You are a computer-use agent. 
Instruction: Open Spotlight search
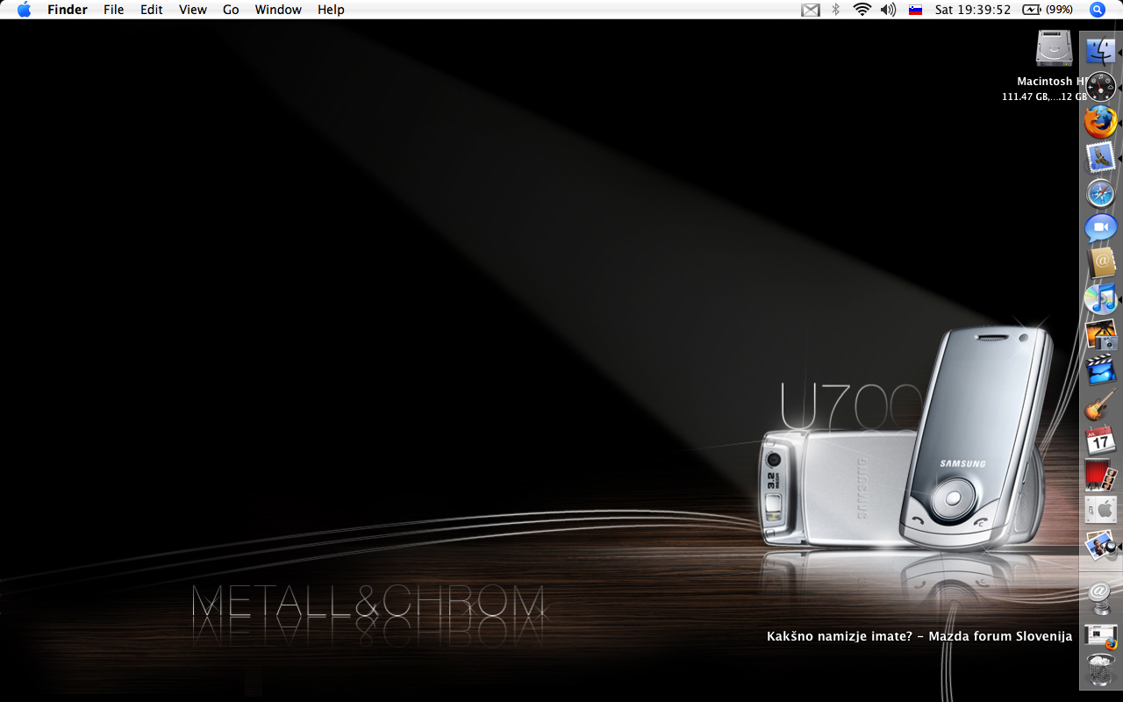coord(1098,10)
